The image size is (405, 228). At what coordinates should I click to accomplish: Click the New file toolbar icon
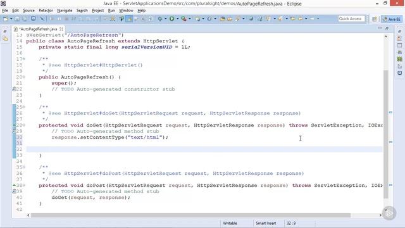(x=5, y=19)
